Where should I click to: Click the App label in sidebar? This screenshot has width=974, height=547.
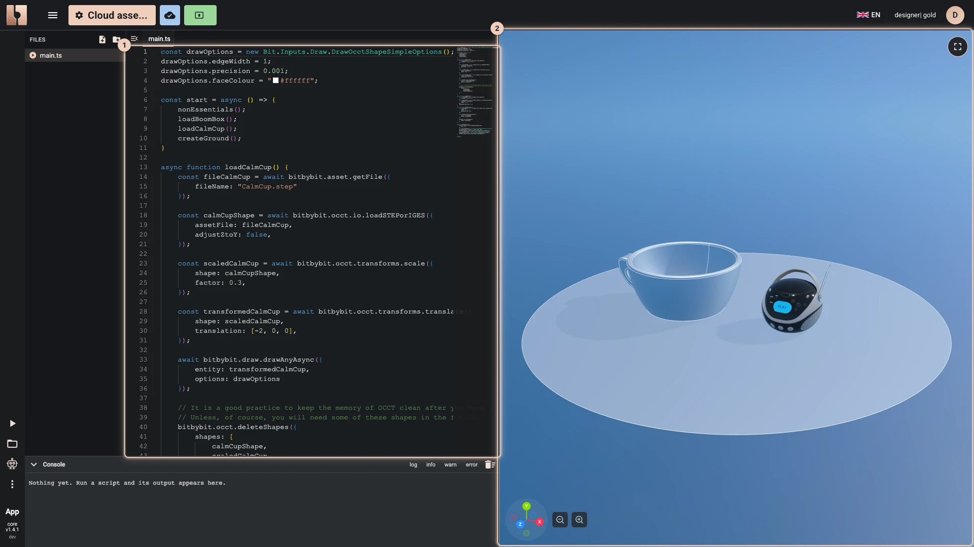[x=12, y=512]
